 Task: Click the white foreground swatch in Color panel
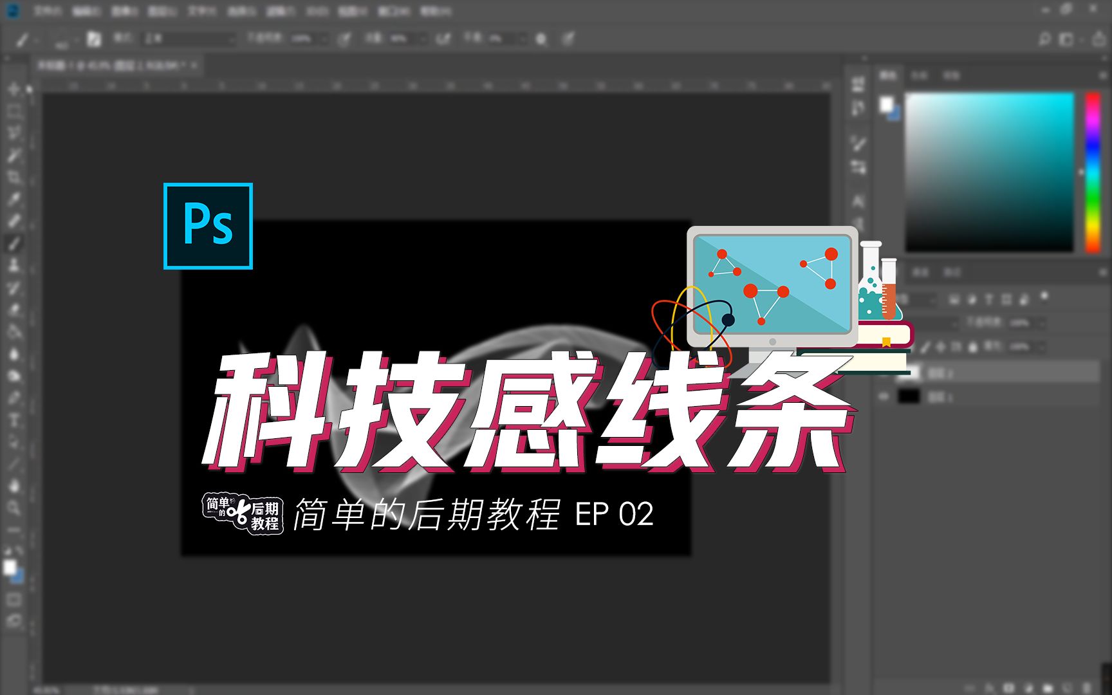pyautogui.click(x=887, y=104)
